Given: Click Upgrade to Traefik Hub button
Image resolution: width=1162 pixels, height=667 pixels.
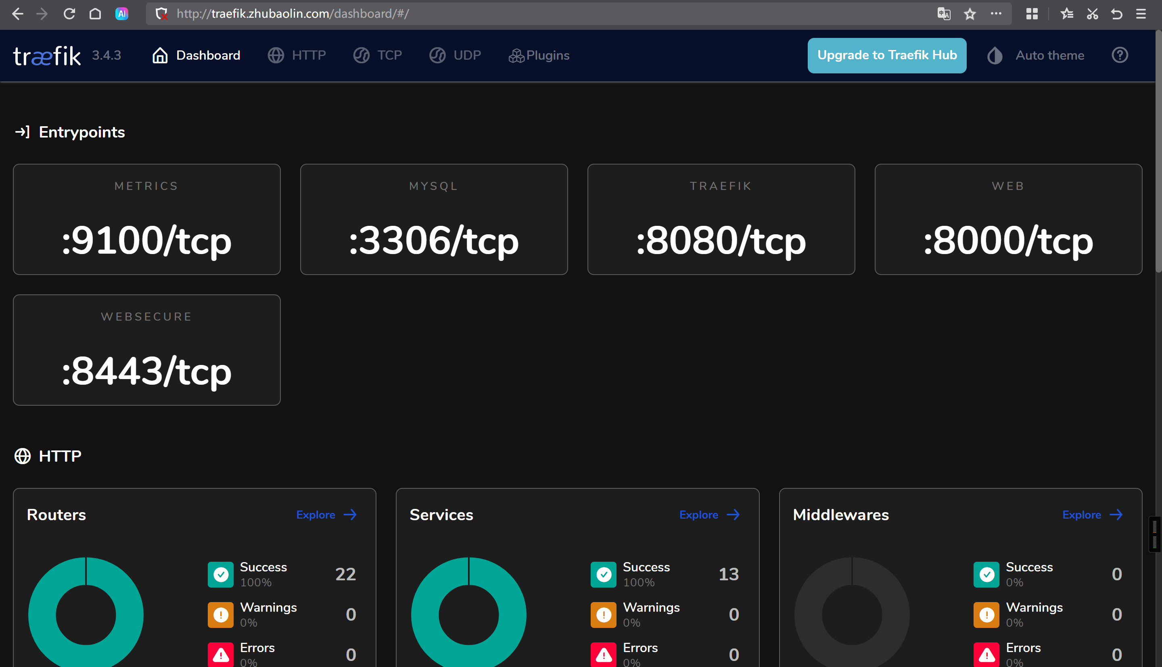Looking at the screenshot, I should [886, 55].
